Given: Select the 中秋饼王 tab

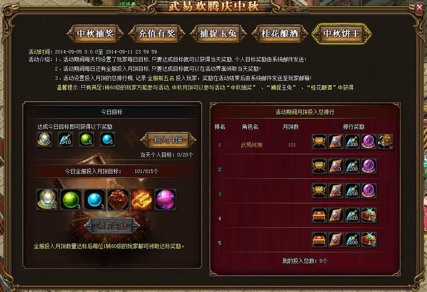Looking at the screenshot, I should pyautogui.click(x=341, y=33).
